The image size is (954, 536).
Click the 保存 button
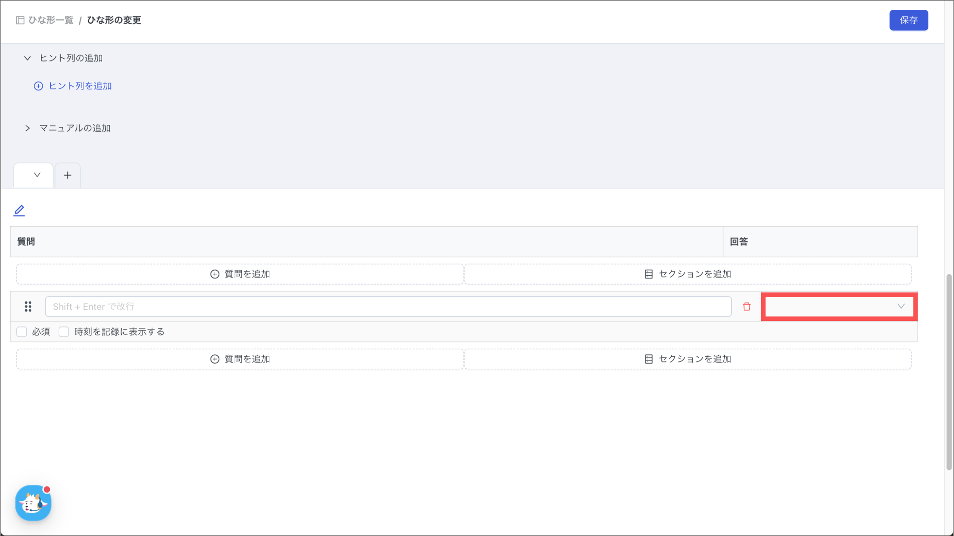[908, 20]
